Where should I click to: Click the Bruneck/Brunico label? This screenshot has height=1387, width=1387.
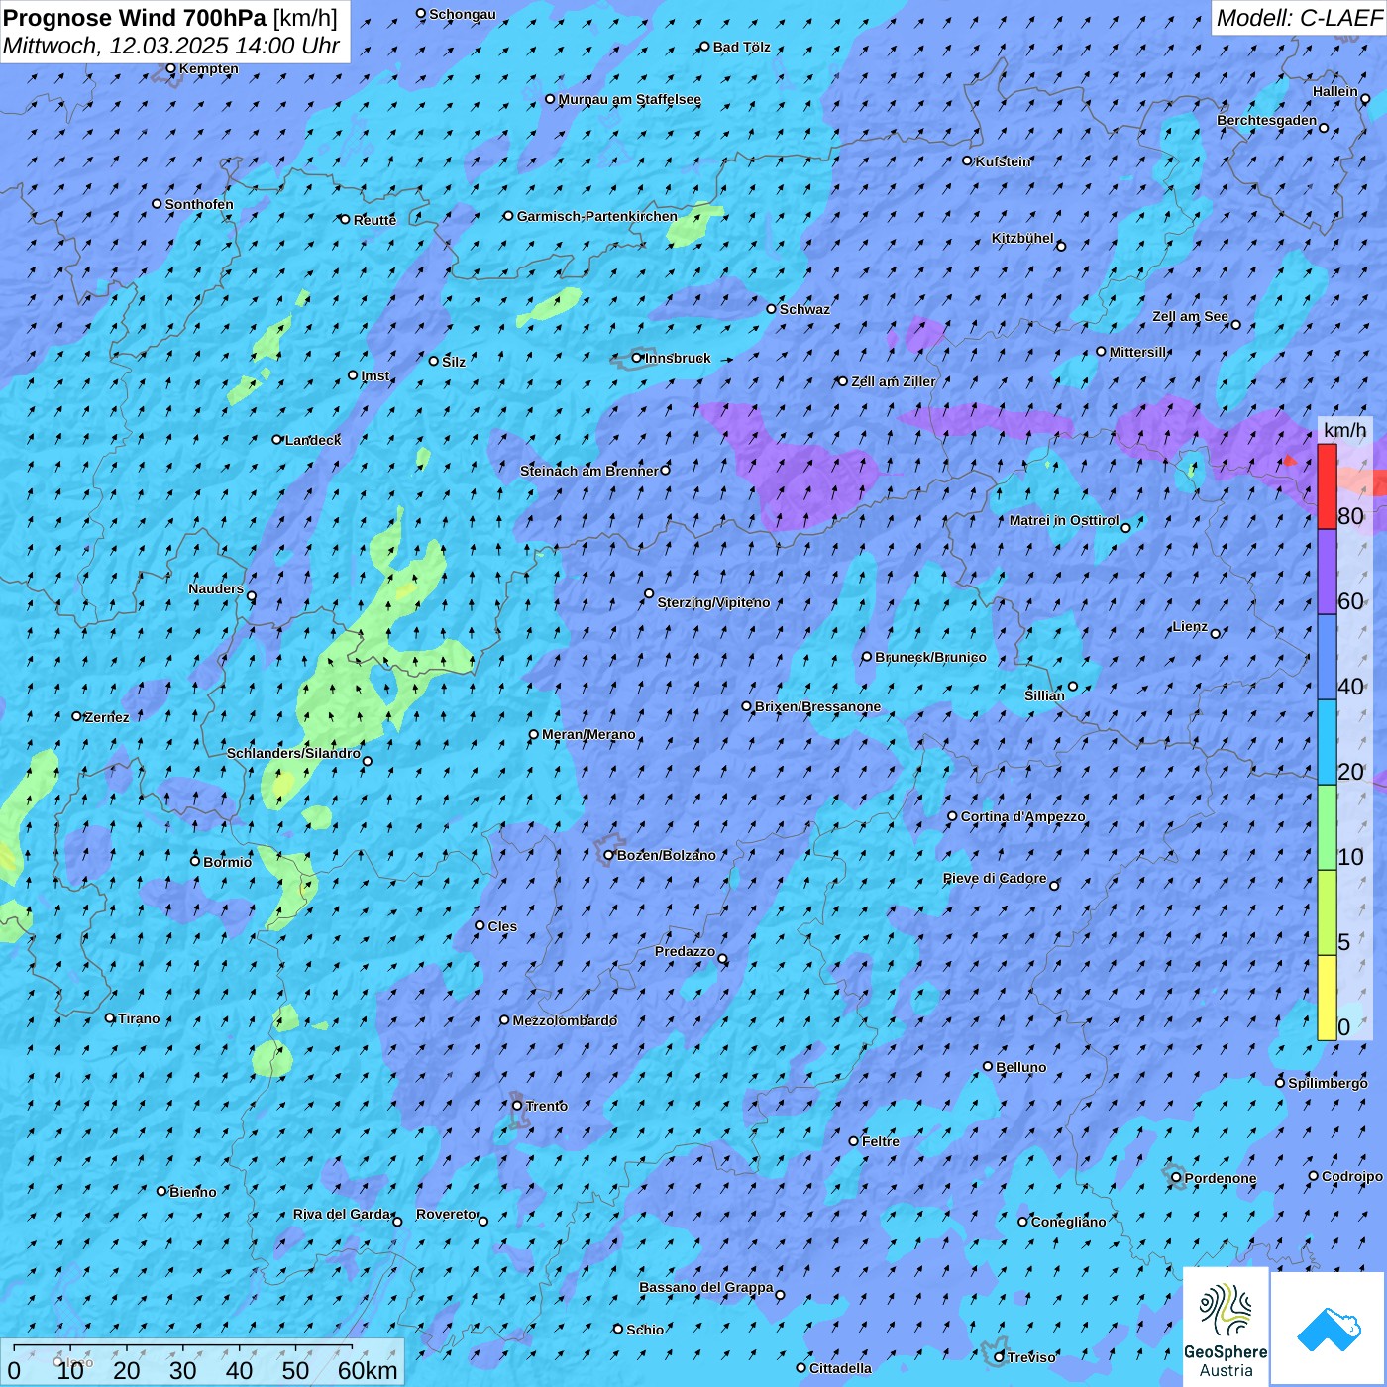coord(930,657)
